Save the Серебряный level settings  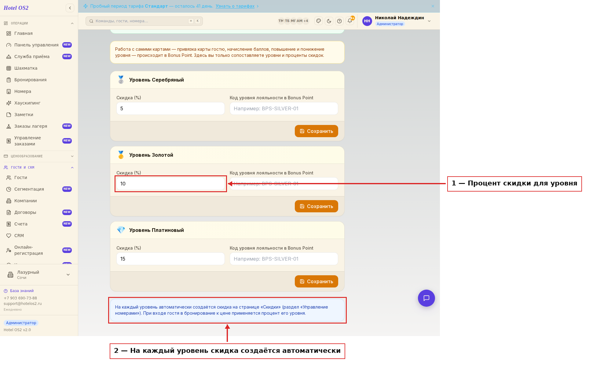(316, 131)
